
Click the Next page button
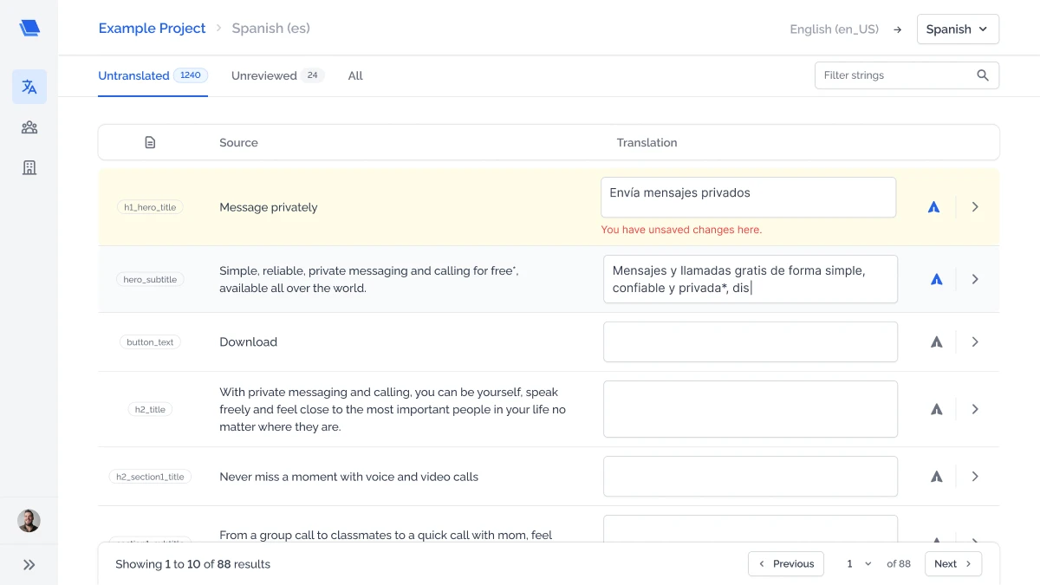coord(953,563)
